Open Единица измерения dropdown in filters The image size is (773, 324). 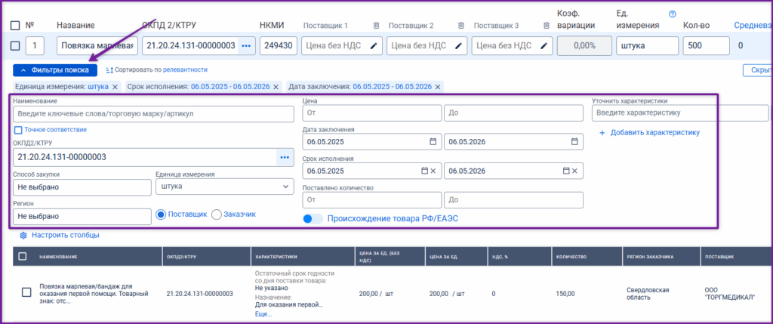[223, 187]
